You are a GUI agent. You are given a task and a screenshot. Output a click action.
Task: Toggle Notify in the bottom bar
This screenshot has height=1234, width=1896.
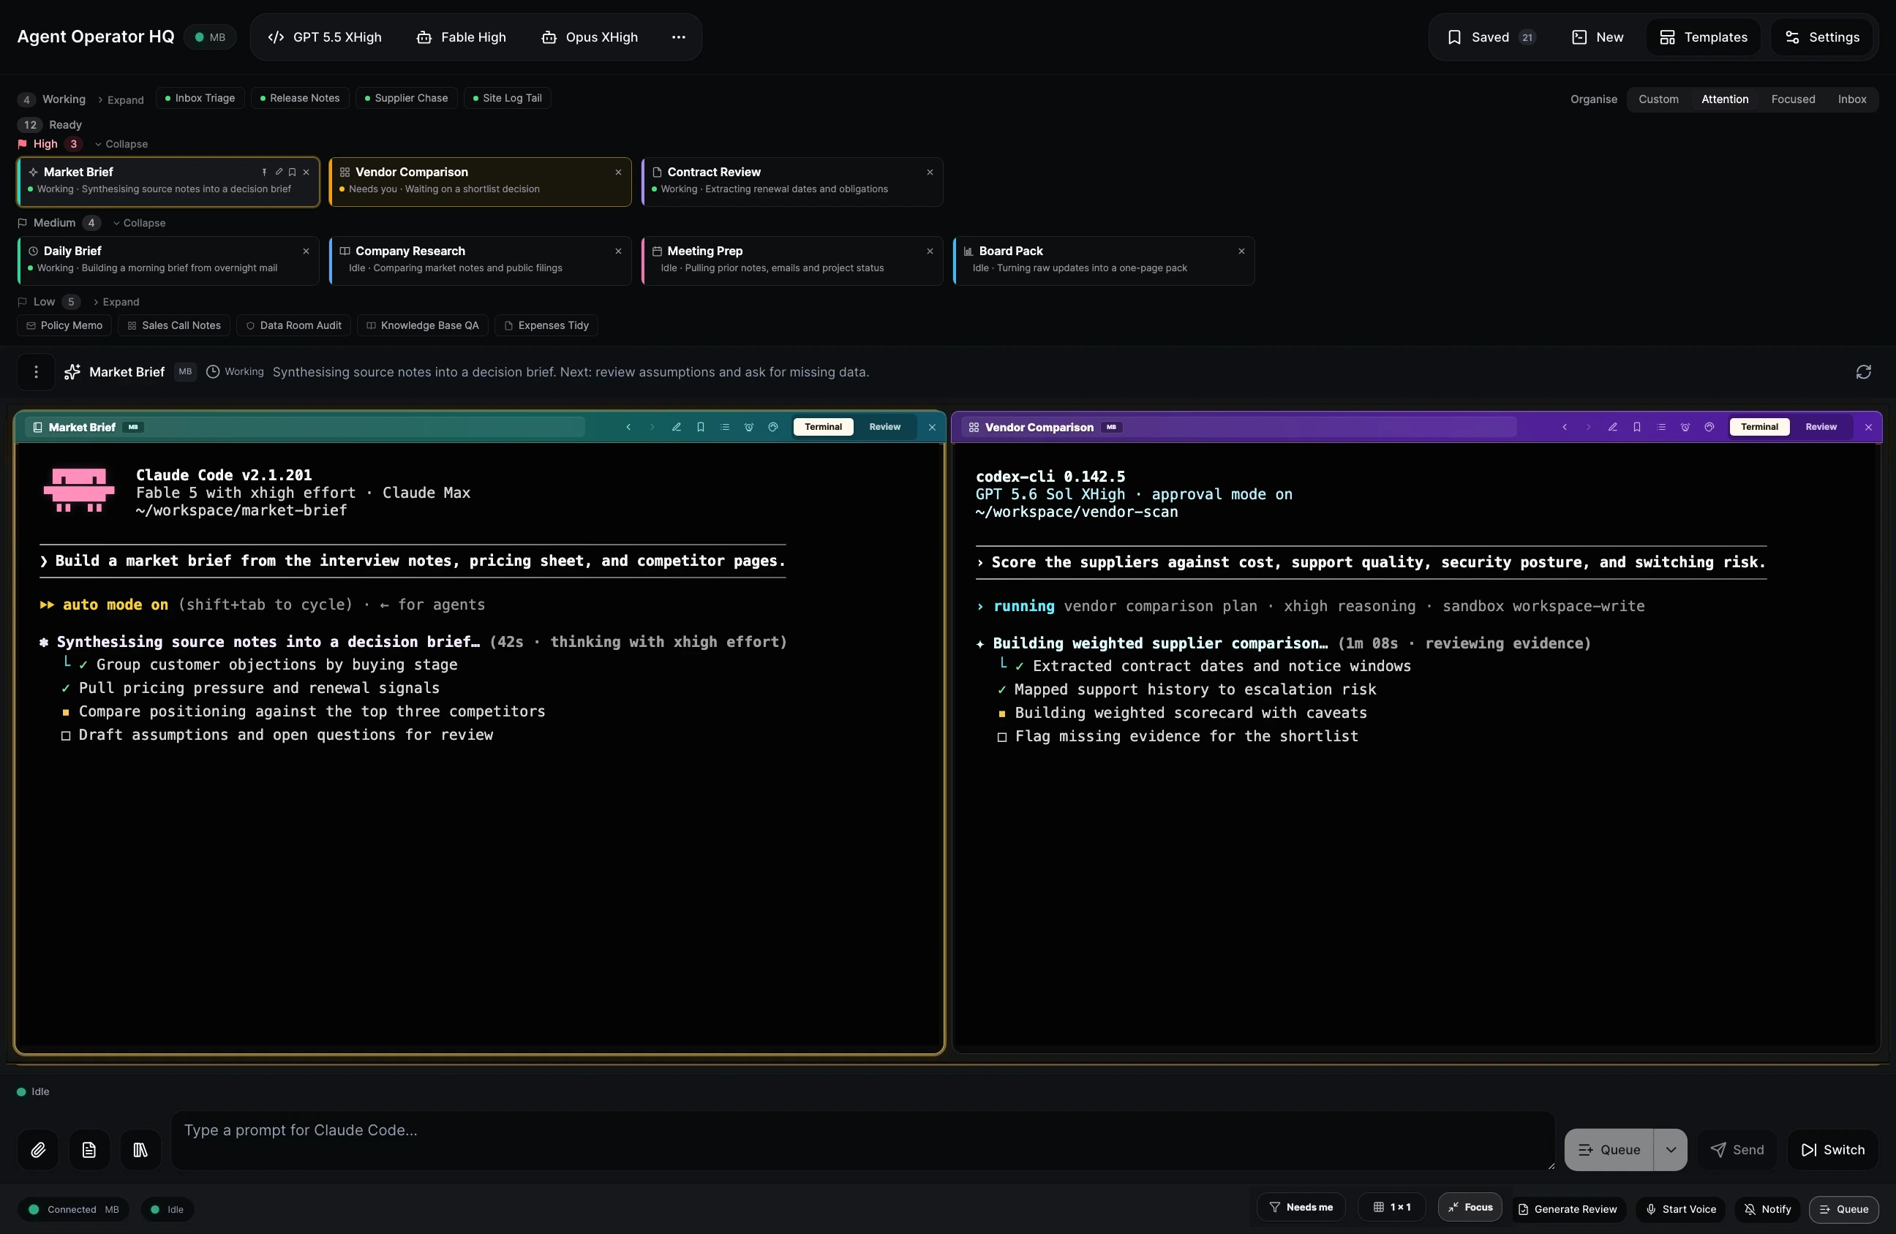click(x=1768, y=1208)
